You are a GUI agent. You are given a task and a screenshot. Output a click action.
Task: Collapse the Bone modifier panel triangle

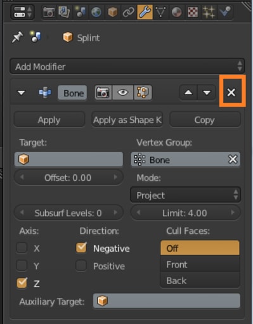click(22, 93)
